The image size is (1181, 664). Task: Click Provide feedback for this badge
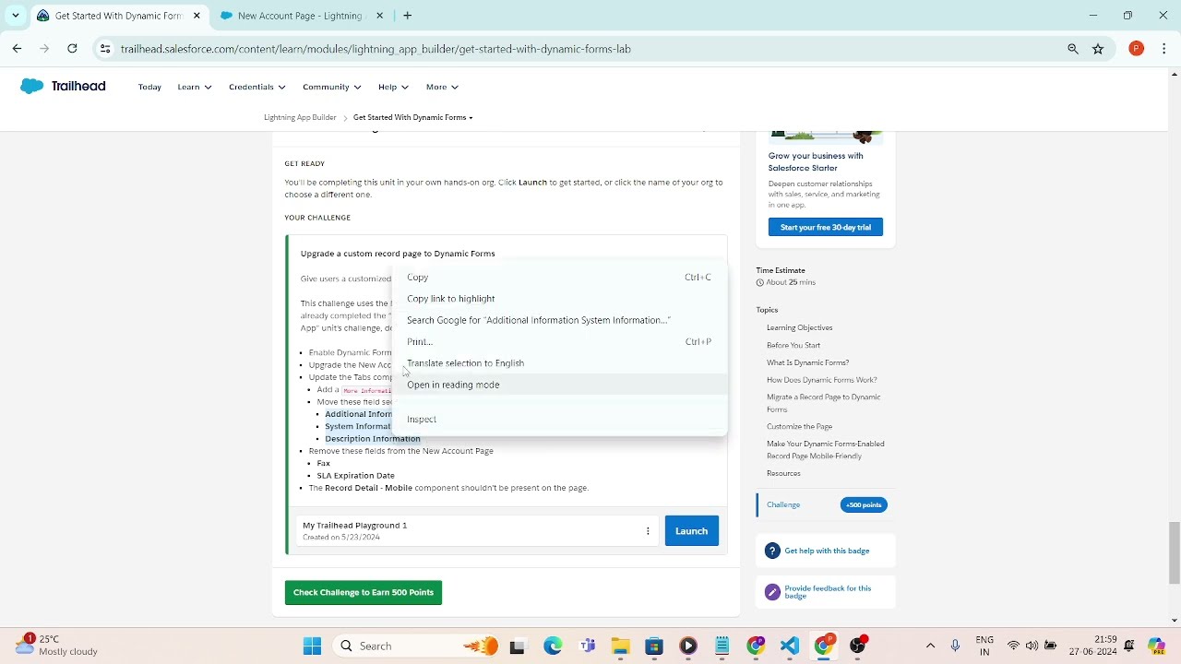[x=828, y=592]
